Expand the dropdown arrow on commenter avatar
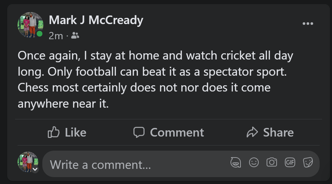The height and width of the screenshot is (184, 332). tap(35, 169)
